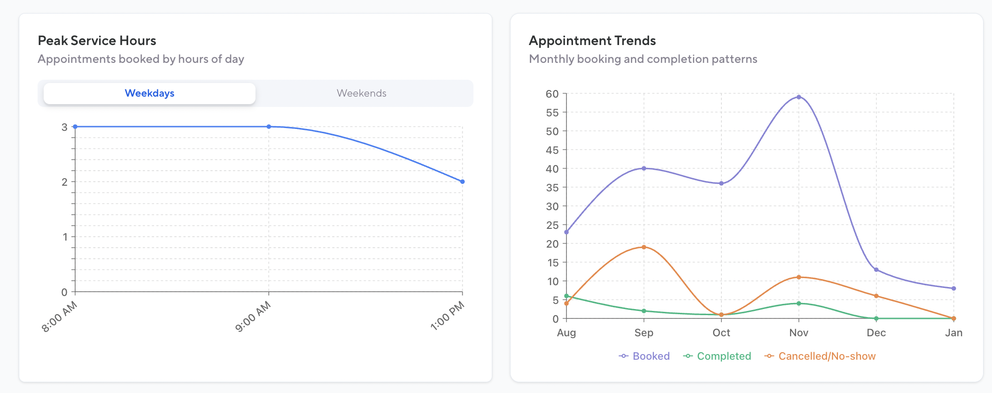Toggle the Completed legend series
Image resolution: width=992 pixels, height=393 pixels.
724,356
